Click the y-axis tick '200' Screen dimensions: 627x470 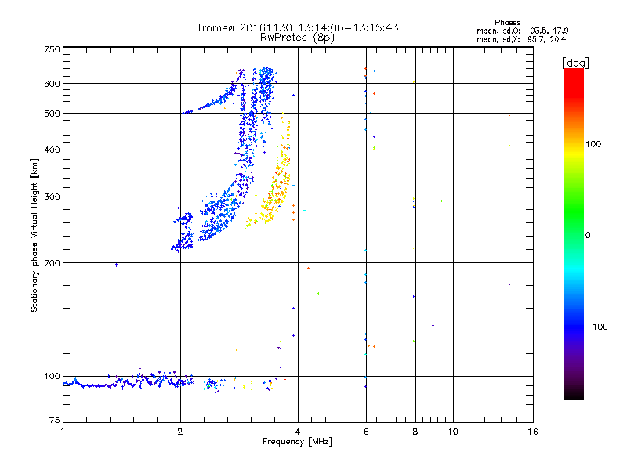click(x=52, y=263)
